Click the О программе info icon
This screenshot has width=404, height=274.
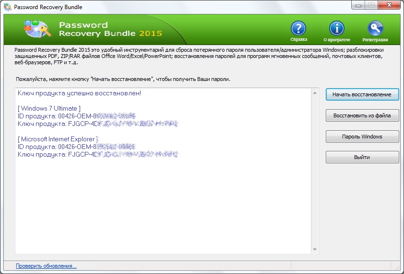[x=336, y=28]
